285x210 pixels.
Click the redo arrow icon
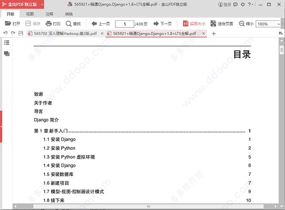click(13, 33)
